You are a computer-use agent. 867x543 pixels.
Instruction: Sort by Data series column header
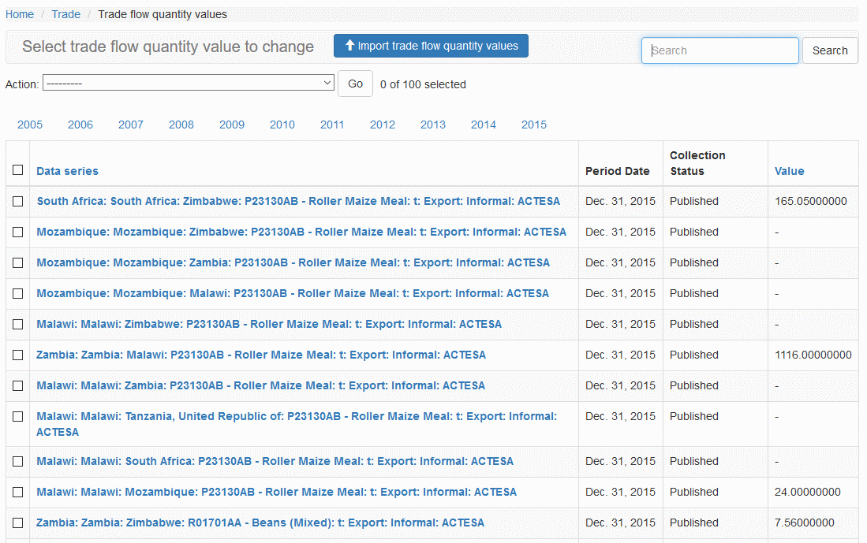(67, 171)
